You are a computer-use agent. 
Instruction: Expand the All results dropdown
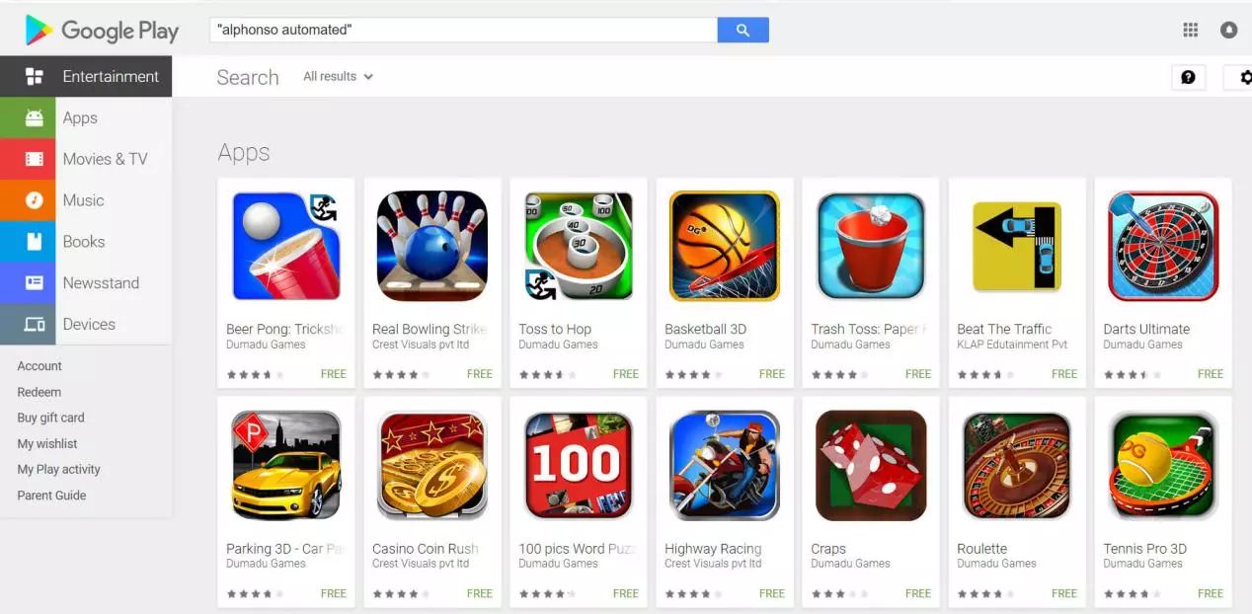pos(339,76)
